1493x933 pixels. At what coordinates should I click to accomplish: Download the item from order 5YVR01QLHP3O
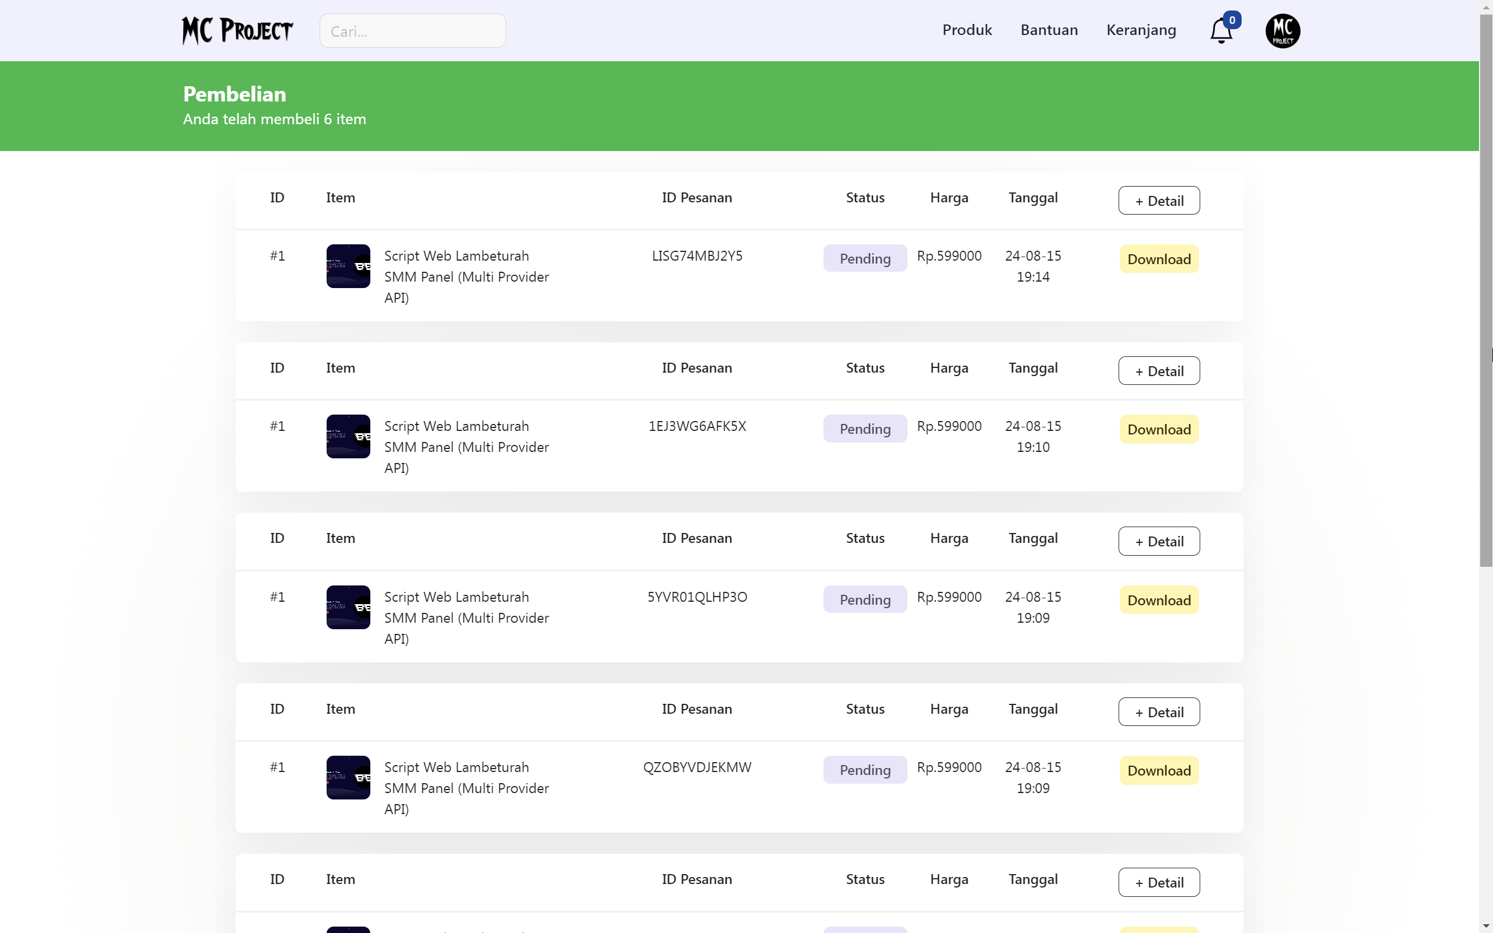[x=1158, y=599]
